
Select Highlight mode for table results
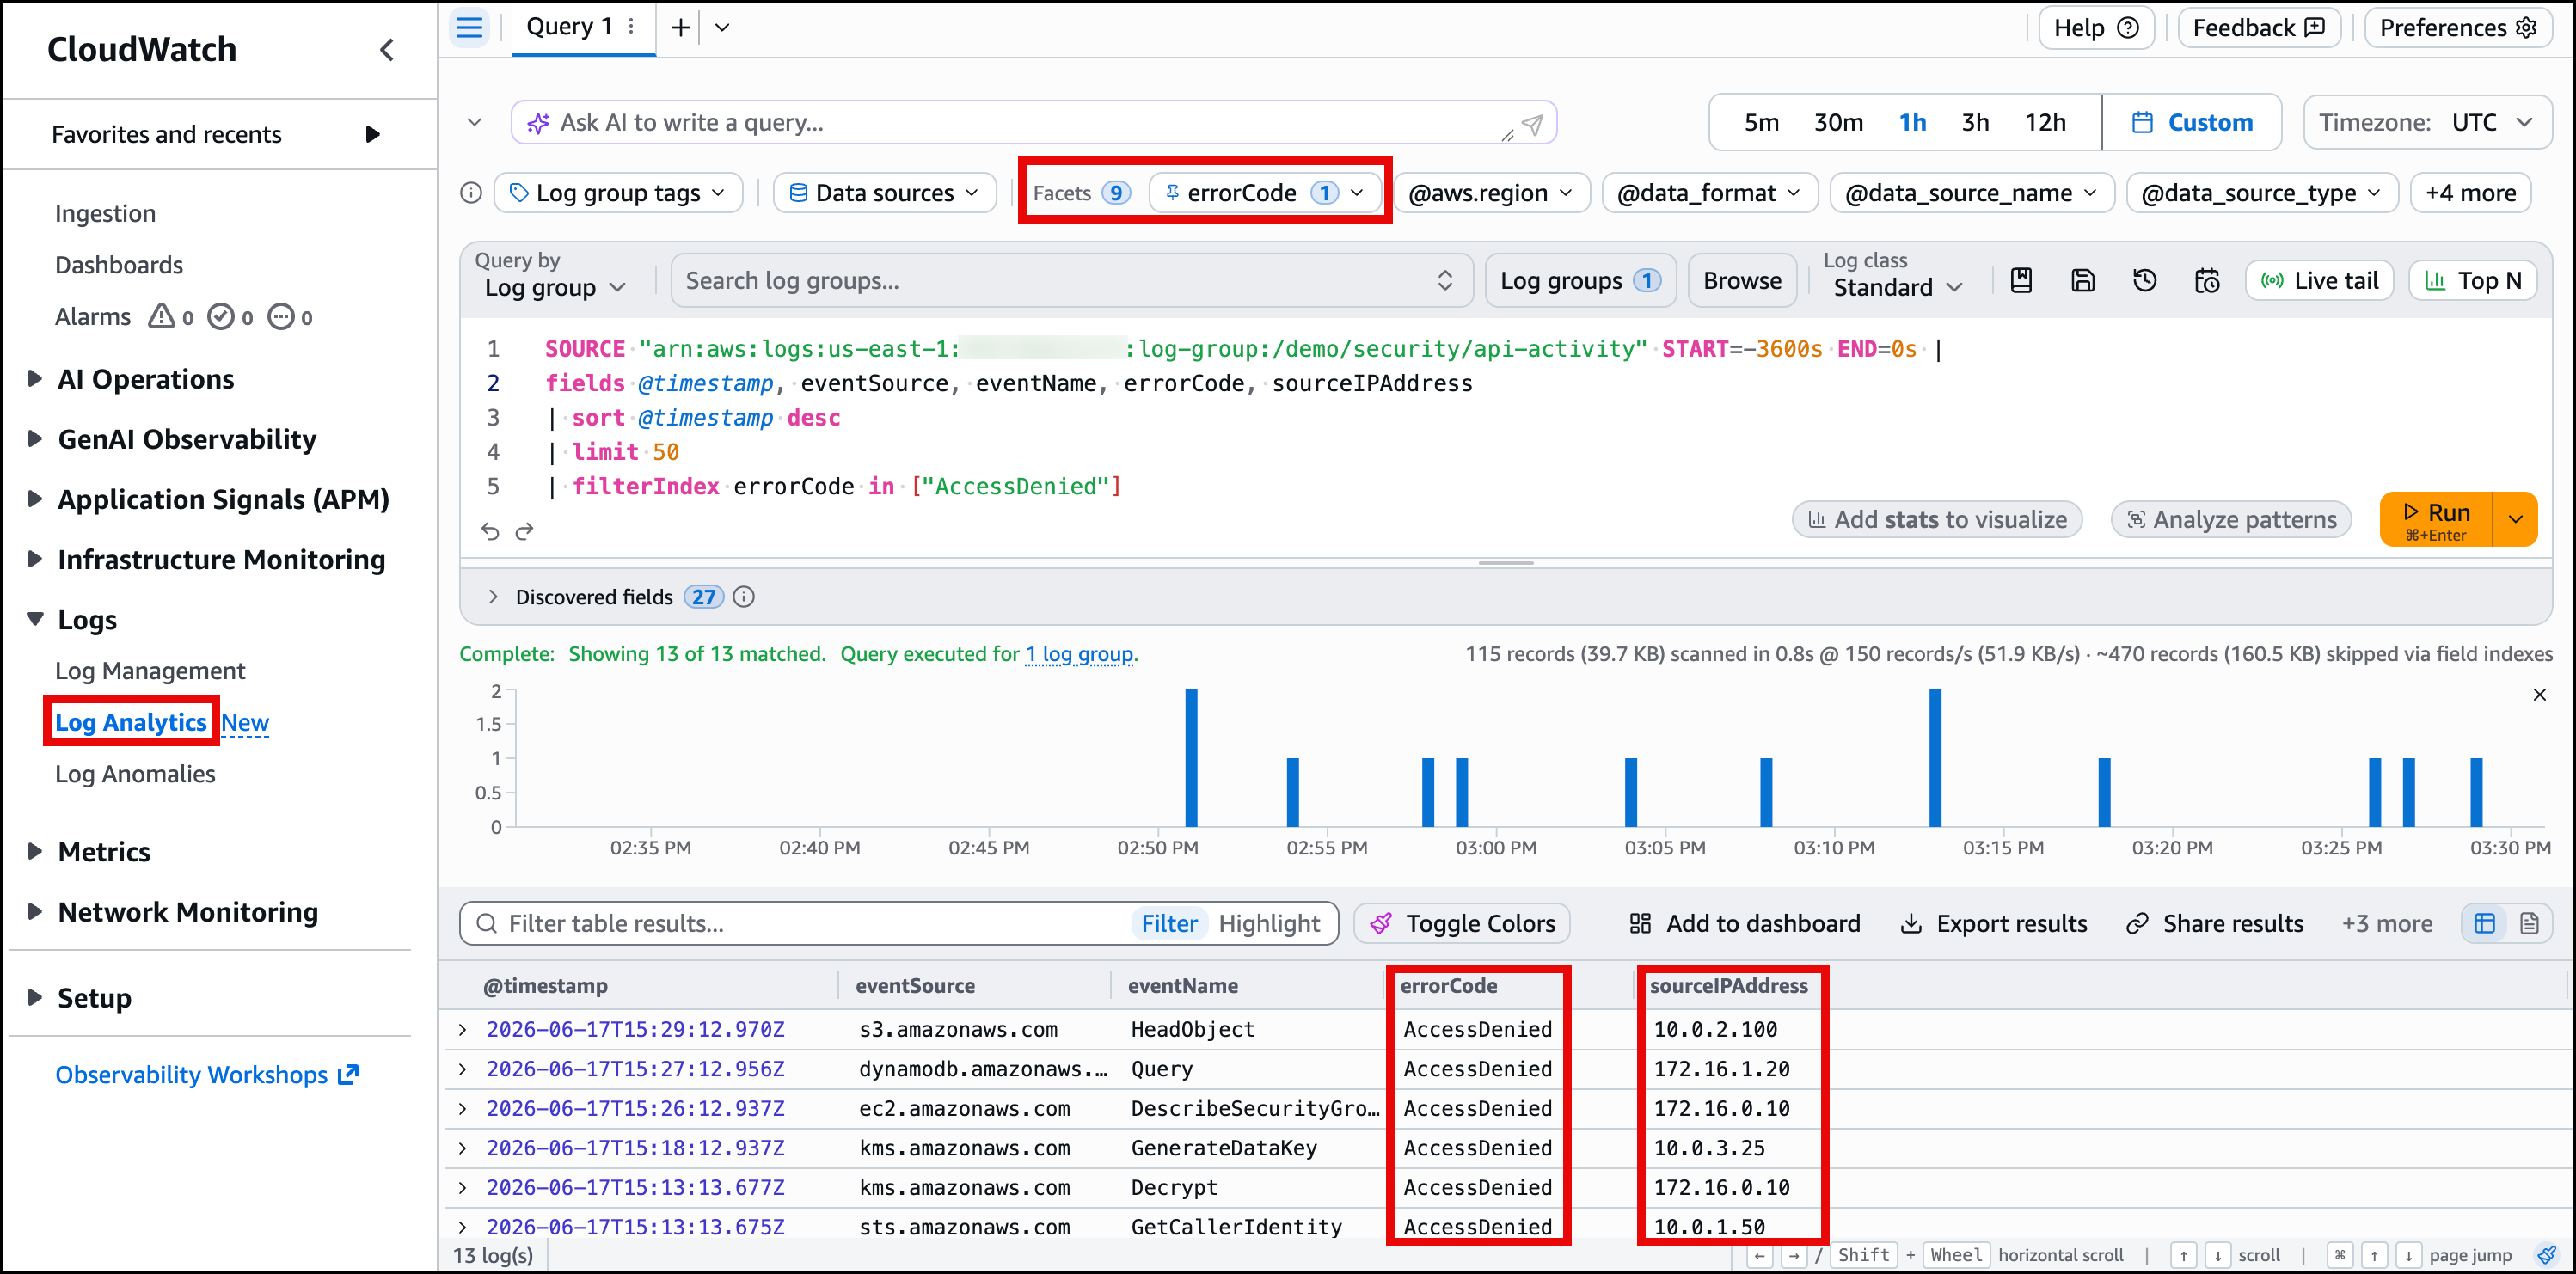click(x=1269, y=924)
